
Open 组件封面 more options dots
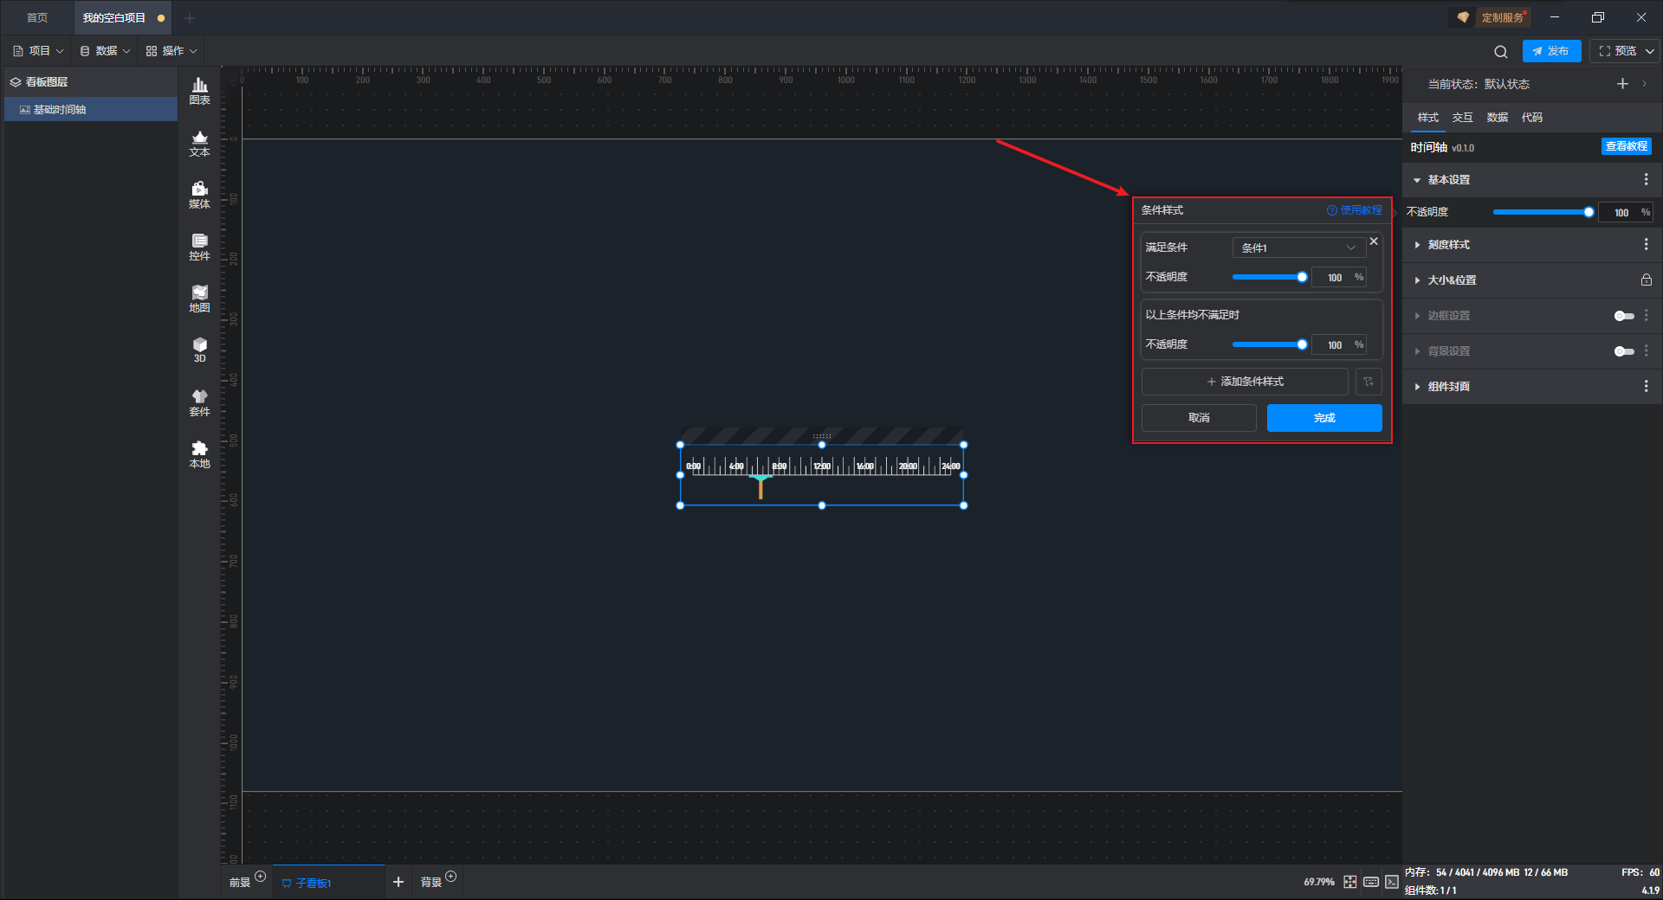1646,386
